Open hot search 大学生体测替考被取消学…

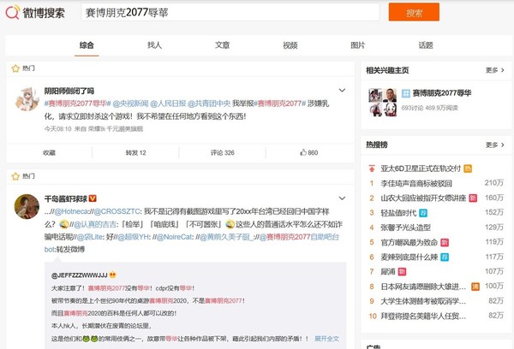tap(423, 301)
